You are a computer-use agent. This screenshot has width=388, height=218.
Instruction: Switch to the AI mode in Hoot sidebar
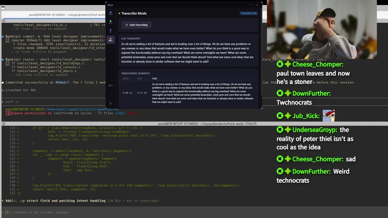coord(111,31)
